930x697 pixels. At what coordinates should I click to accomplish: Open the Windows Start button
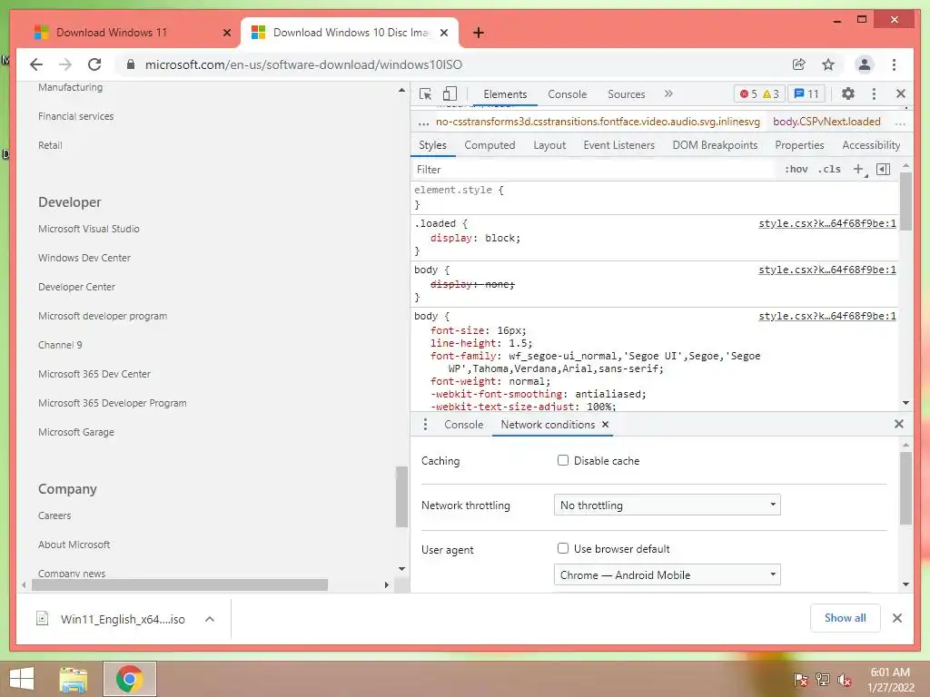coord(22,679)
